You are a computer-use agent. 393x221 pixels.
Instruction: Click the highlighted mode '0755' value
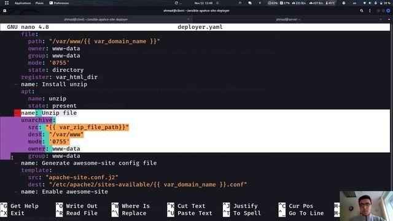(59, 142)
